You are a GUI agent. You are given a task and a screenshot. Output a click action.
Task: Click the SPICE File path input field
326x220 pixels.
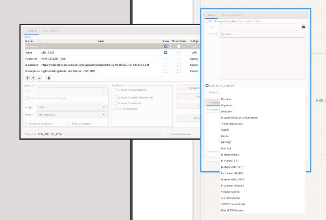[260, 27]
